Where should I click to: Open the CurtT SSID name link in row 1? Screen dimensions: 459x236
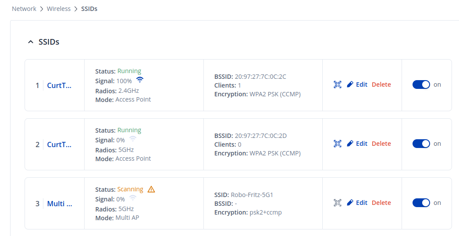tap(59, 85)
